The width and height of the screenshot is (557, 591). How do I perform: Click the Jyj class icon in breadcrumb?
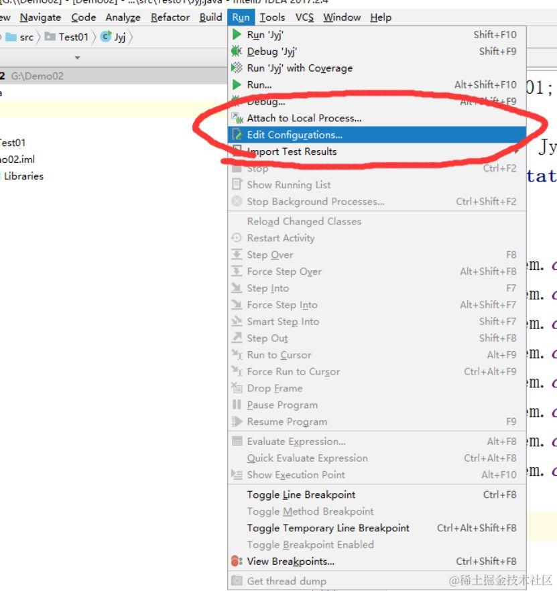point(106,36)
